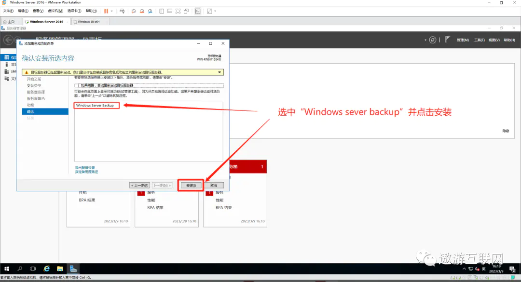
Task: Click the orange pause VM icon
Action: (106, 11)
